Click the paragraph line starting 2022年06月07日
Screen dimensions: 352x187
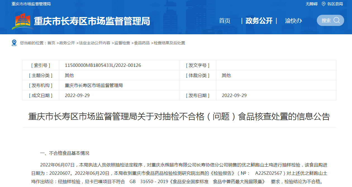pyautogui.click(x=184, y=165)
